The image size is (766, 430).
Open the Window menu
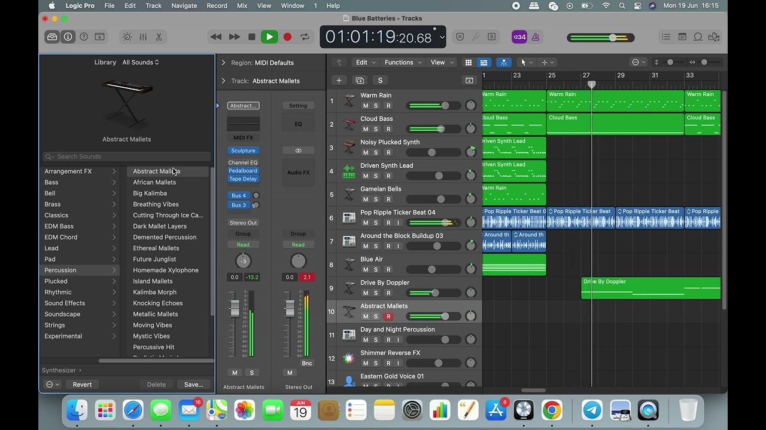pos(293,5)
